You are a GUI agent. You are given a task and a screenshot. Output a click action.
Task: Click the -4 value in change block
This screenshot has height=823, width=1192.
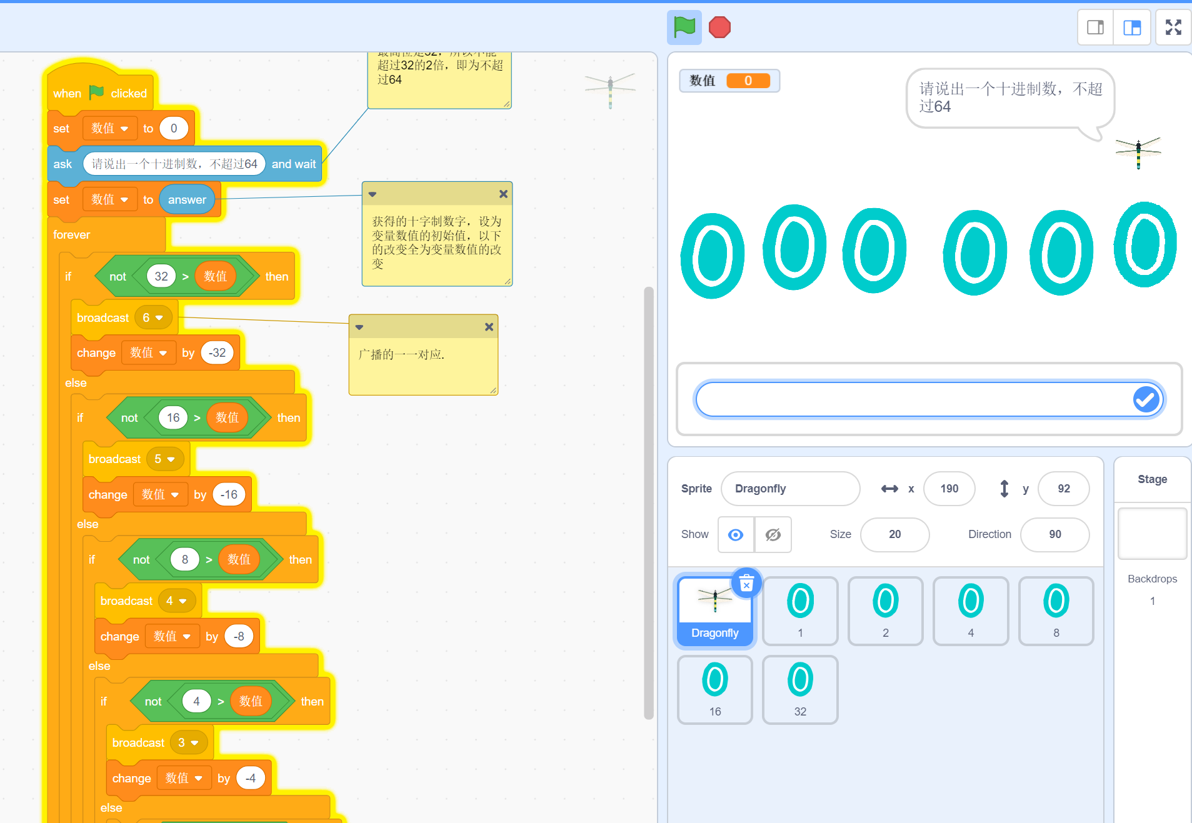pyautogui.click(x=251, y=778)
